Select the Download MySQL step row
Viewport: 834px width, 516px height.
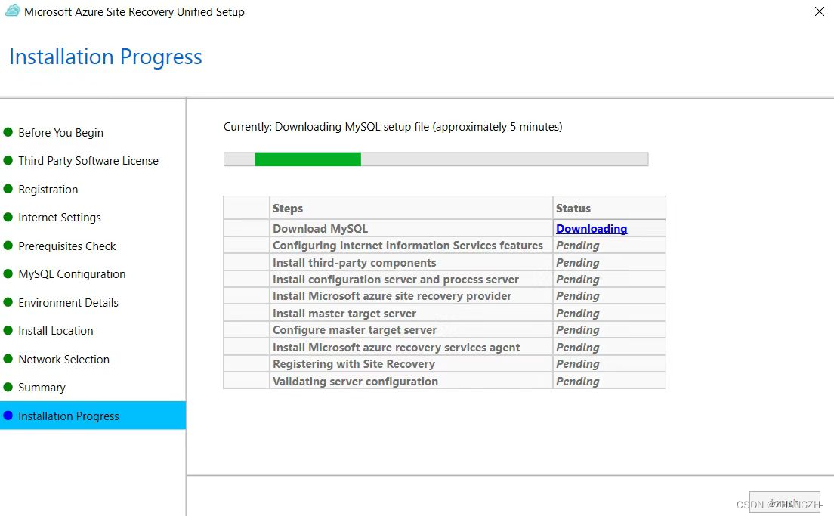[x=444, y=228]
